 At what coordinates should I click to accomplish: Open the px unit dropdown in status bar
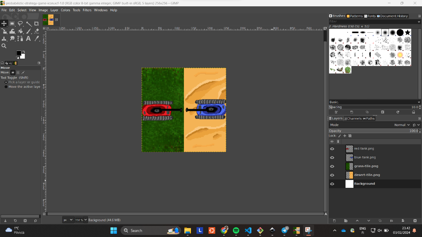68,220
